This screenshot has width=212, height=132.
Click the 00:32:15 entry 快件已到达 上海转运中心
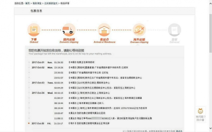click(89, 93)
